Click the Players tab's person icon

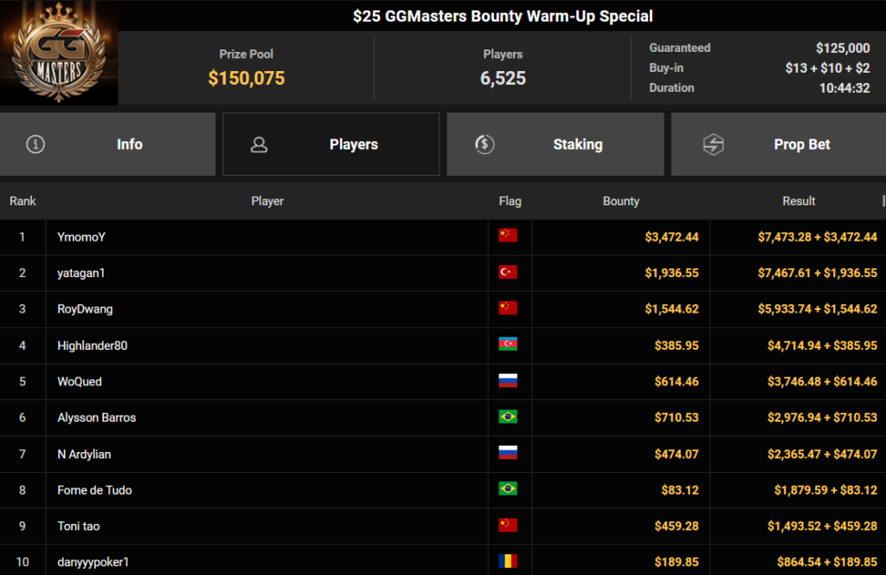click(x=259, y=145)
